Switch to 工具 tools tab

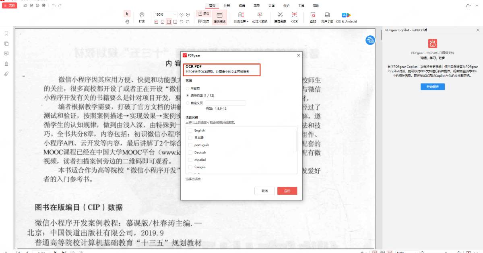click(x=301, y=6)
